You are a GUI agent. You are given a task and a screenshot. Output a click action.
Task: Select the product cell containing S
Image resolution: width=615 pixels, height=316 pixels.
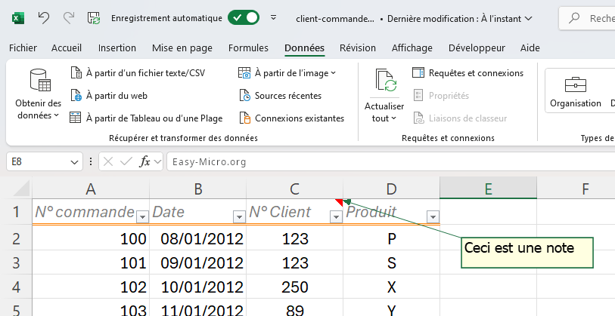[x=391, y=262]
